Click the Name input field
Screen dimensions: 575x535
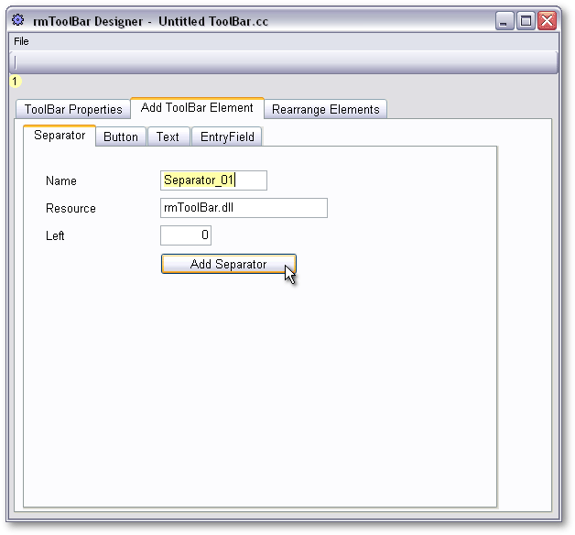[213, 180]
